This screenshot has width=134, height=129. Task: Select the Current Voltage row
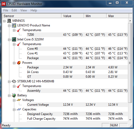tap(77, 105)
